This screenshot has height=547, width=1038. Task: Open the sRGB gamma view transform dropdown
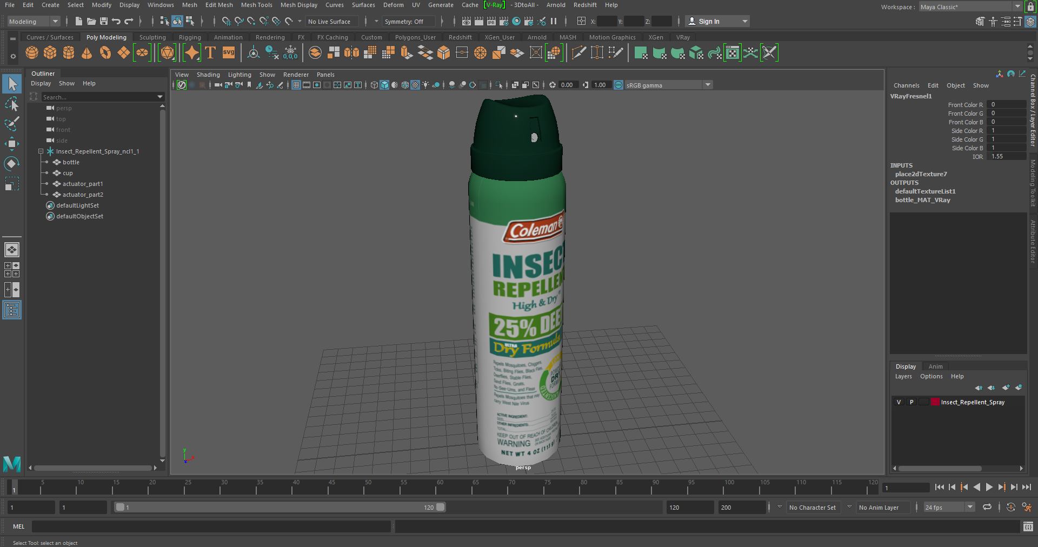pyautogui.click(x=669, y=85)
